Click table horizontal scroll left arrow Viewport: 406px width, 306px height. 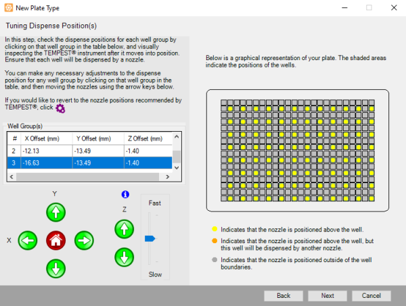12,177
